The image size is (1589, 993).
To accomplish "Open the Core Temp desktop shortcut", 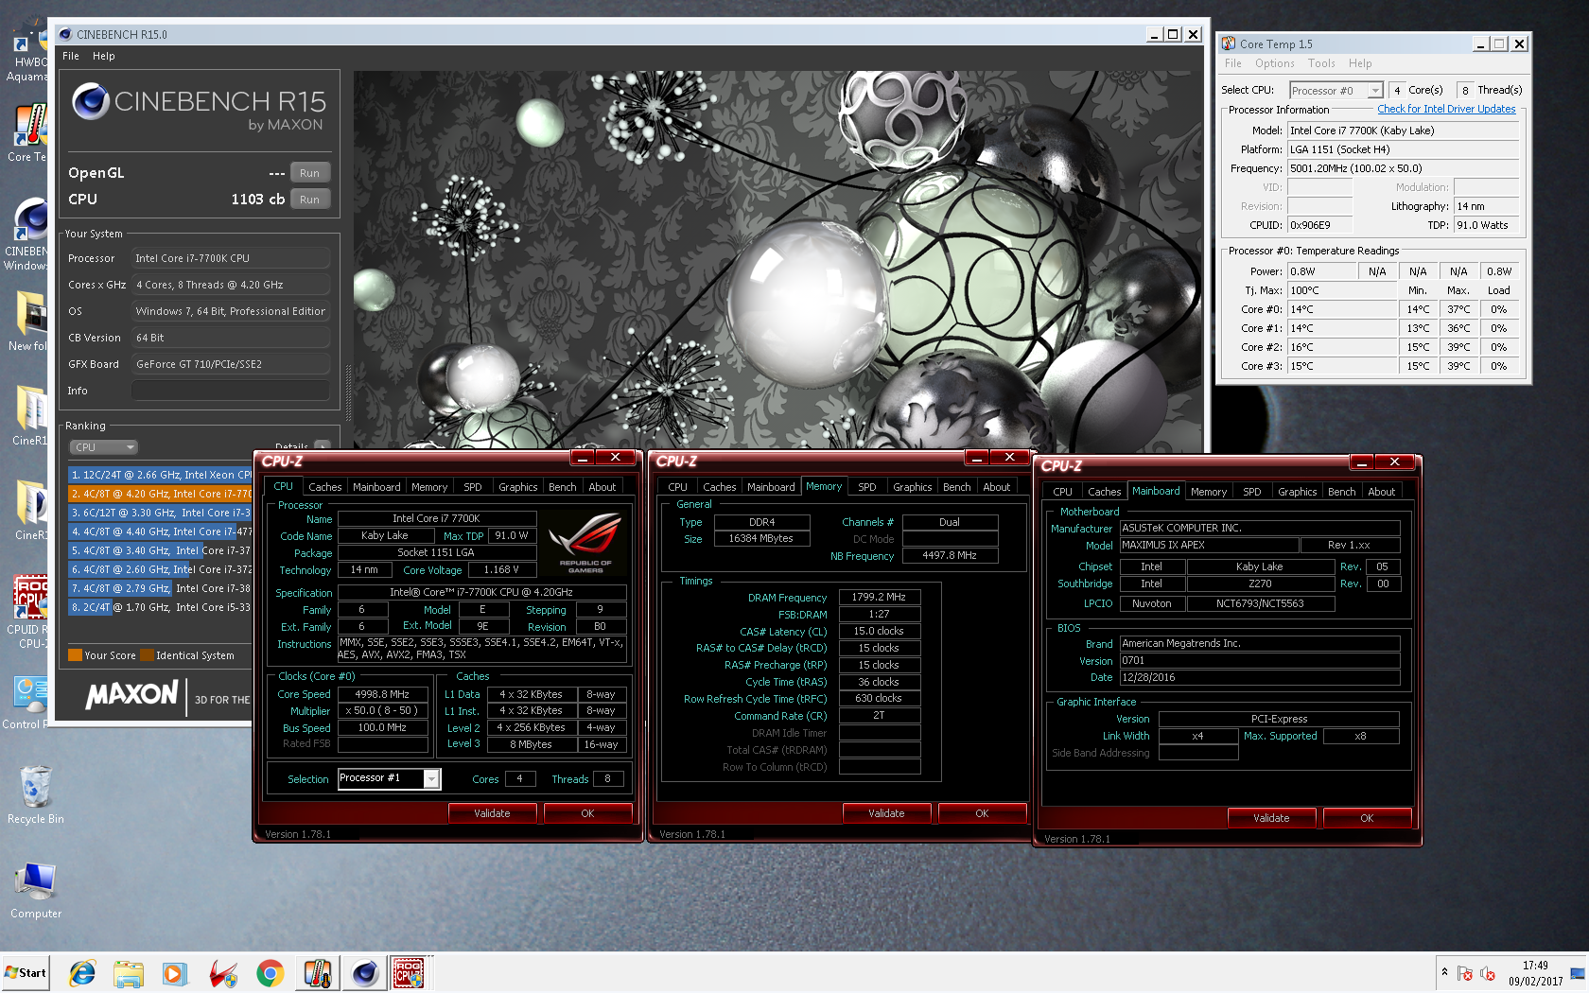I will 28,132.
